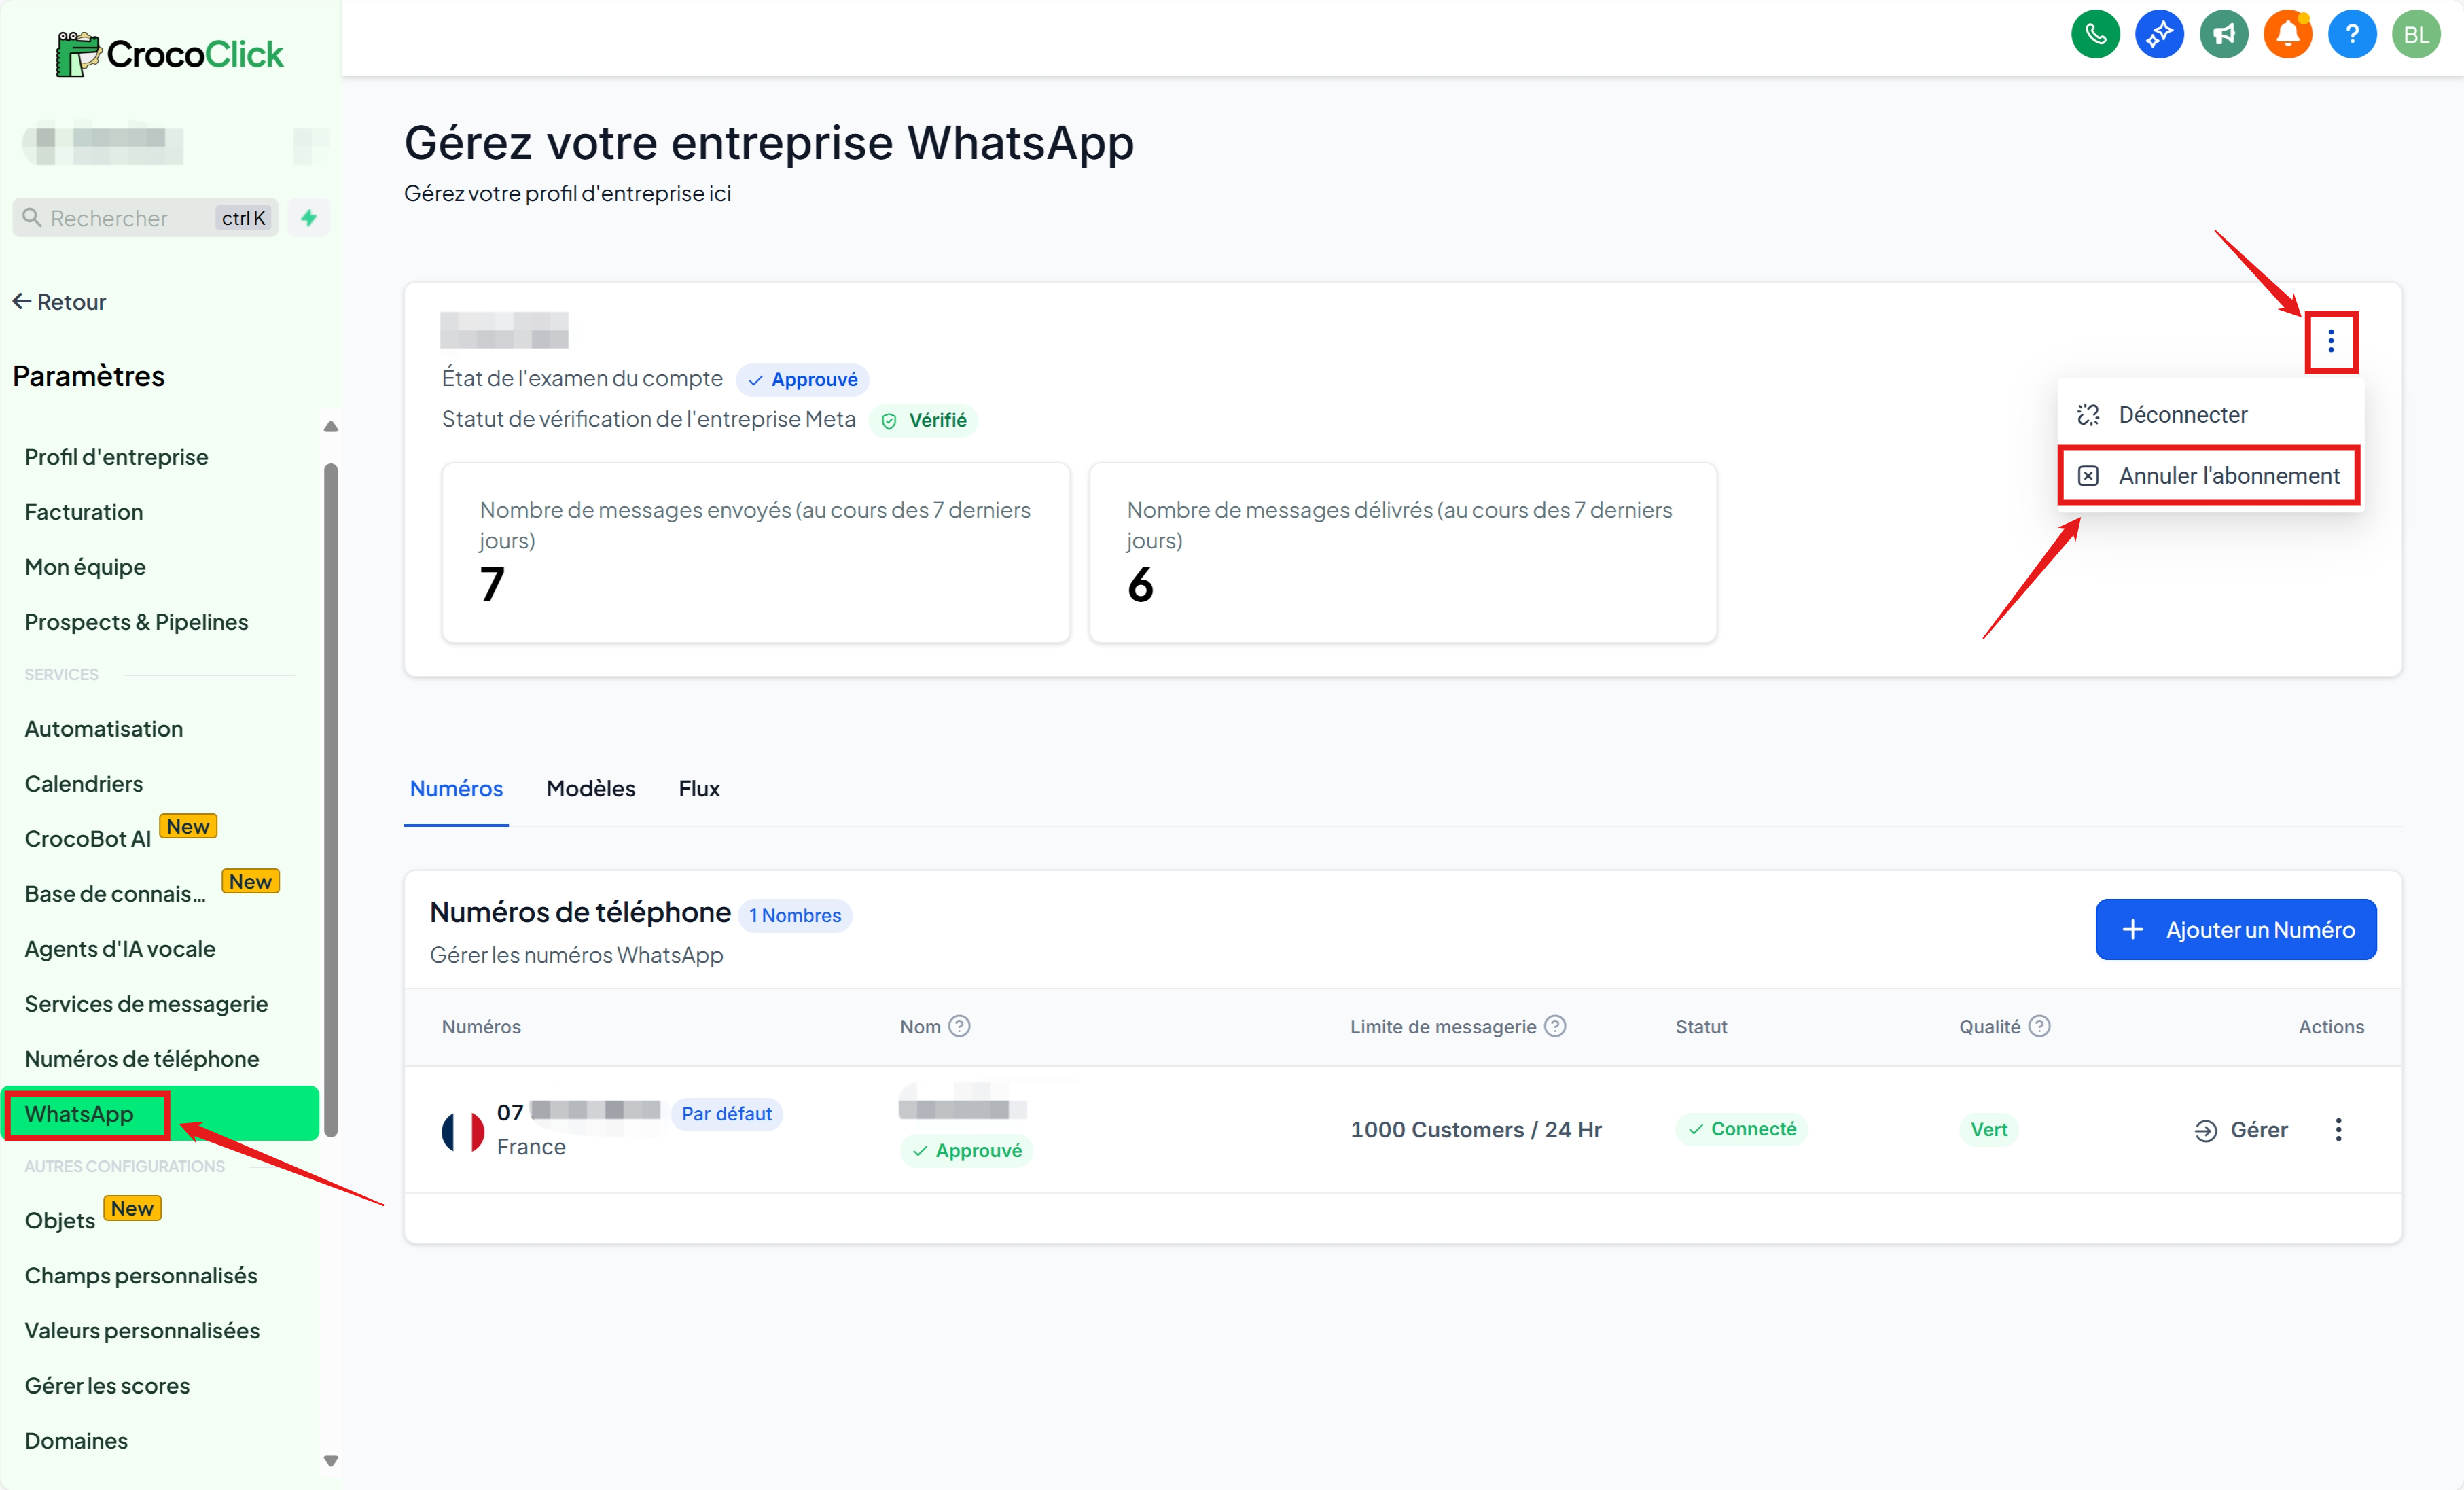The image size is (2464, 1490).
Task: Open Gérer les scores settings
Action: 107,1386
